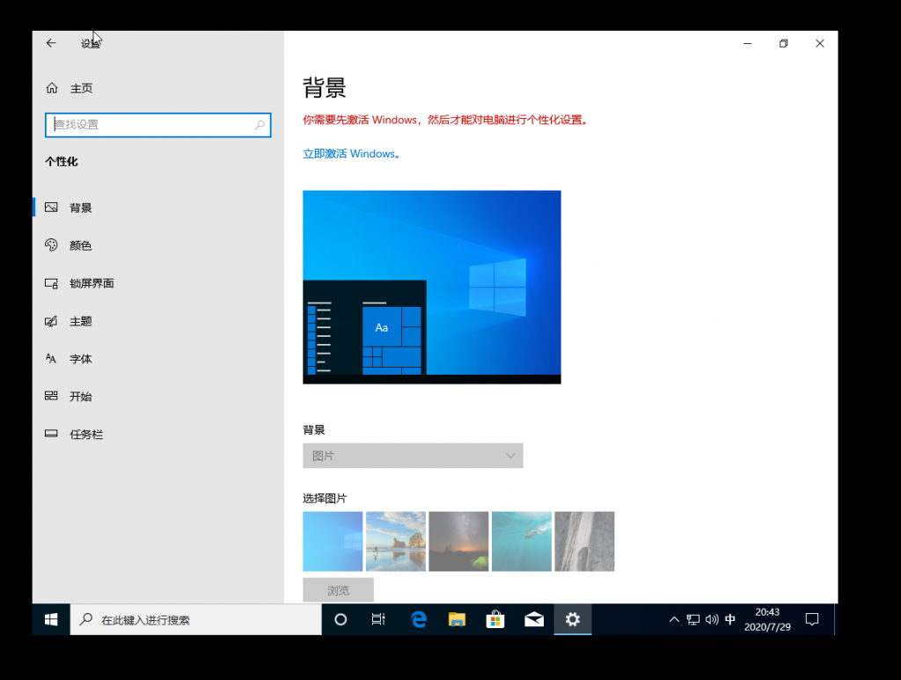Click the taskbar search box
The width and height of the screenshot is (901, 680).
click(x=196, y=619)
